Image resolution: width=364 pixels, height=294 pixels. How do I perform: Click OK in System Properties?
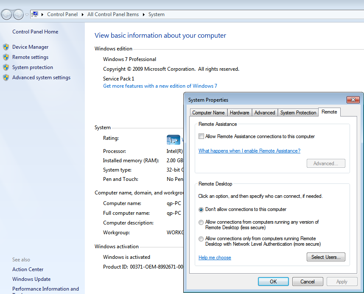tap(273, 281)
